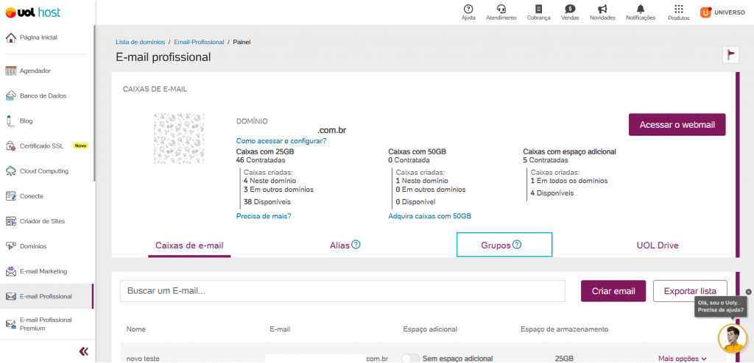Screen dimensions: 754x363
Task: Switch to the UOL Drive tab
Action: (658, 245)
